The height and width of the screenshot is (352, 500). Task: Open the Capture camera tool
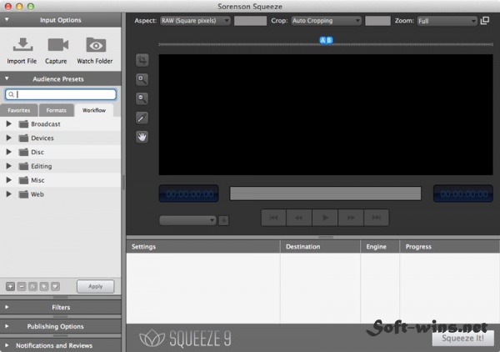(x=57, y=45)
